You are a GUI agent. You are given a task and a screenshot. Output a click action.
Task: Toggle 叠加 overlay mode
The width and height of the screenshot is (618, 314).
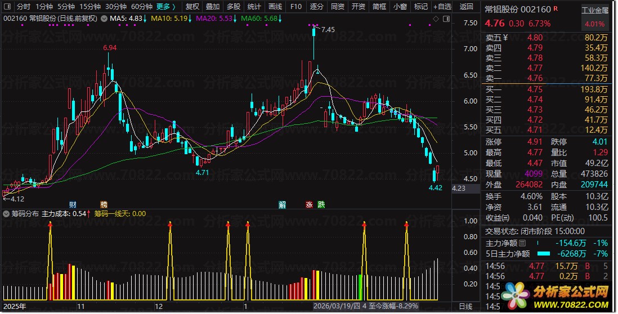213,7
